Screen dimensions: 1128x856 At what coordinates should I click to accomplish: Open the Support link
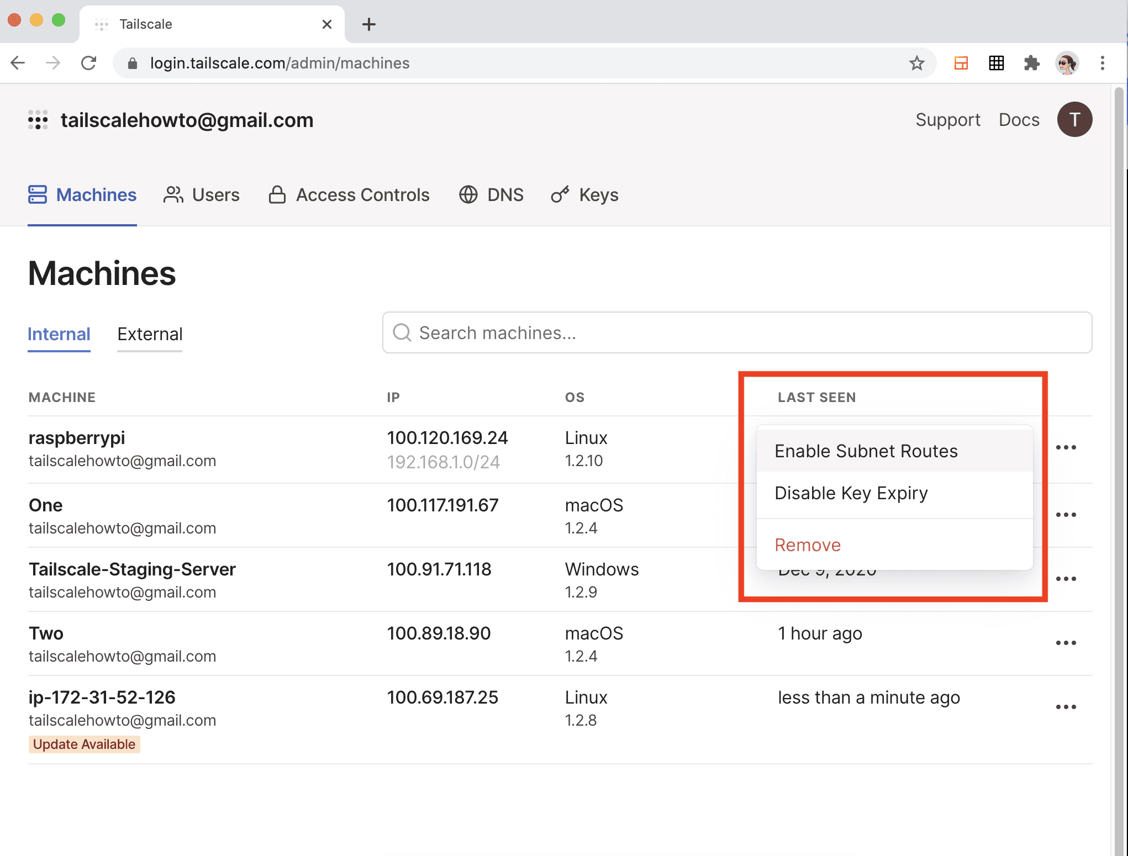[x=947, y=120]
